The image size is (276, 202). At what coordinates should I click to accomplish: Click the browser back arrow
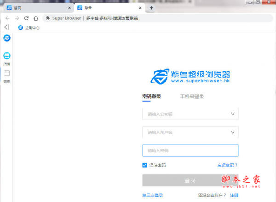(7, 18)
